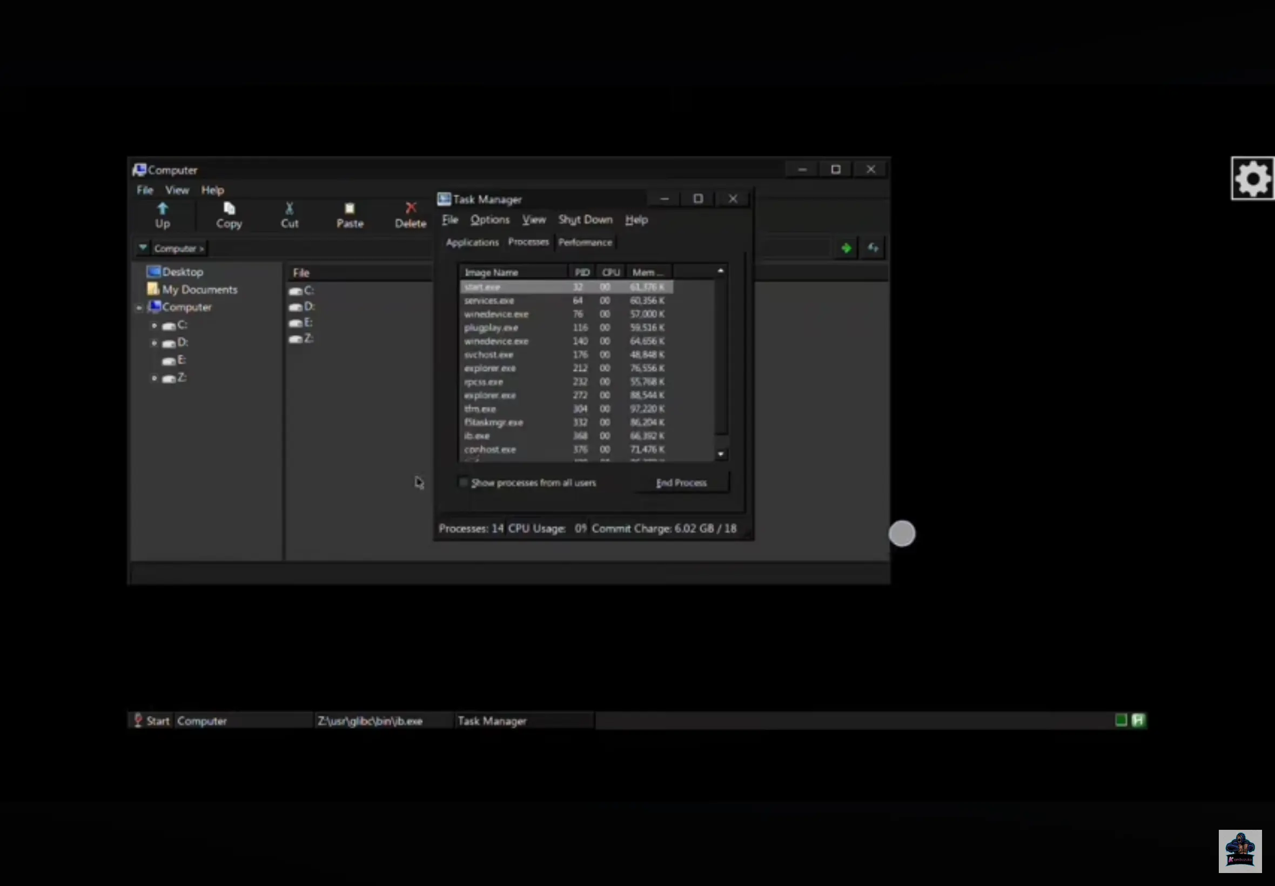Click the Cut toolbar icon
Image resolution: width=1275 pixels, height=886 pixels.
tap(289, 209)
